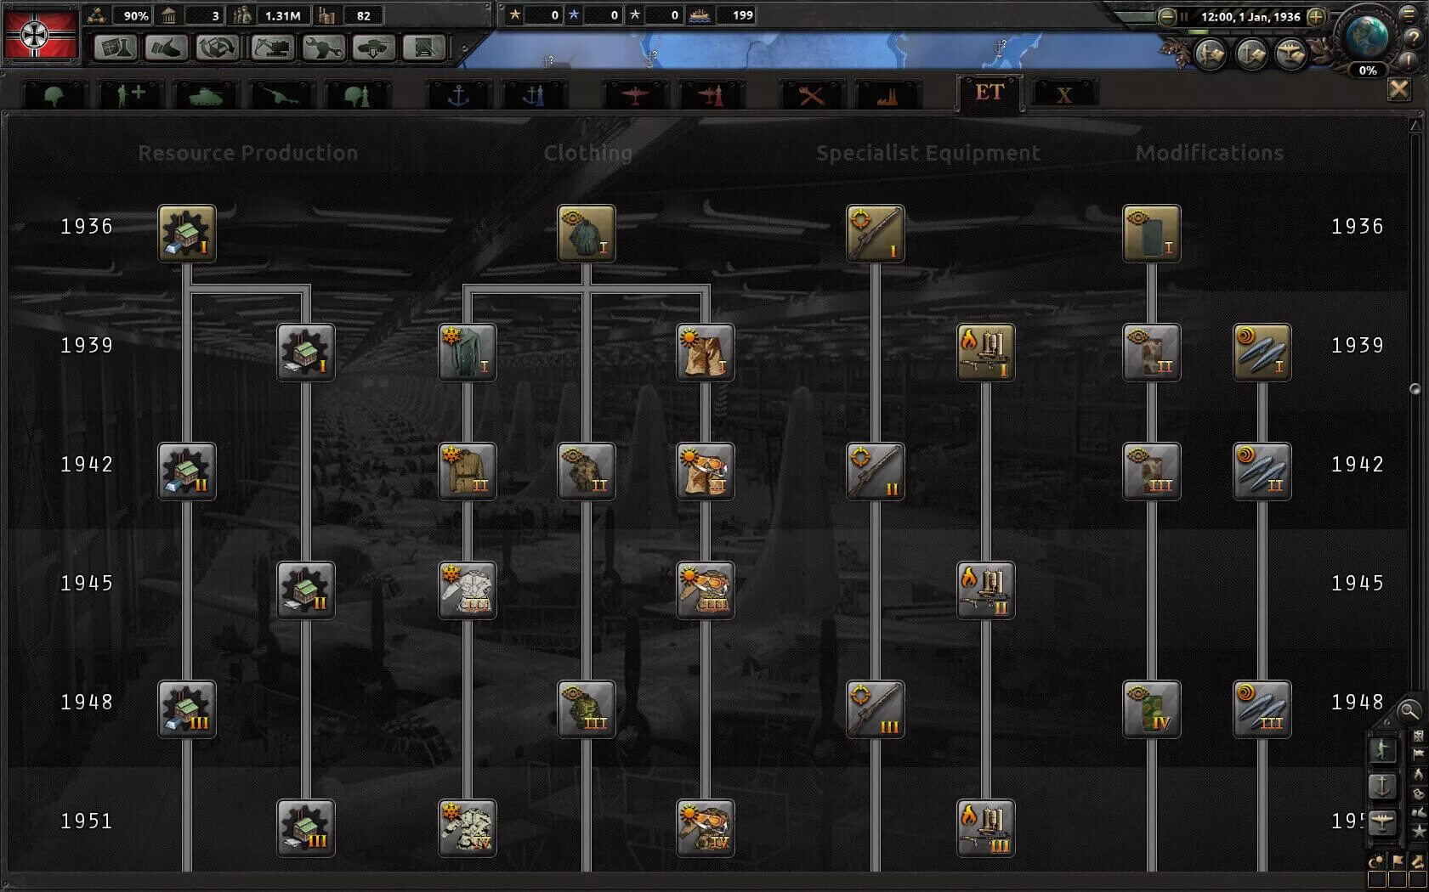Viewport: 1429px width, 892px height.
Task: Switch to the Naval anchor research tab
Action: [458, 95]
